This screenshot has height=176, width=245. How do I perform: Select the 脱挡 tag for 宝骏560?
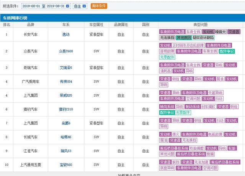[x=176, y=162]
